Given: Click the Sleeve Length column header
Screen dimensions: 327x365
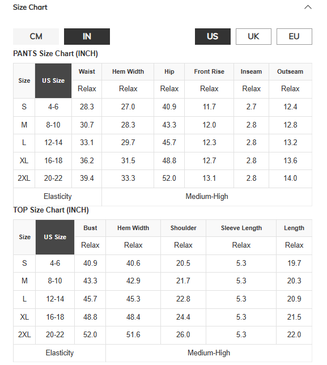Looking at the screenshot, I should tap(241, 228).
